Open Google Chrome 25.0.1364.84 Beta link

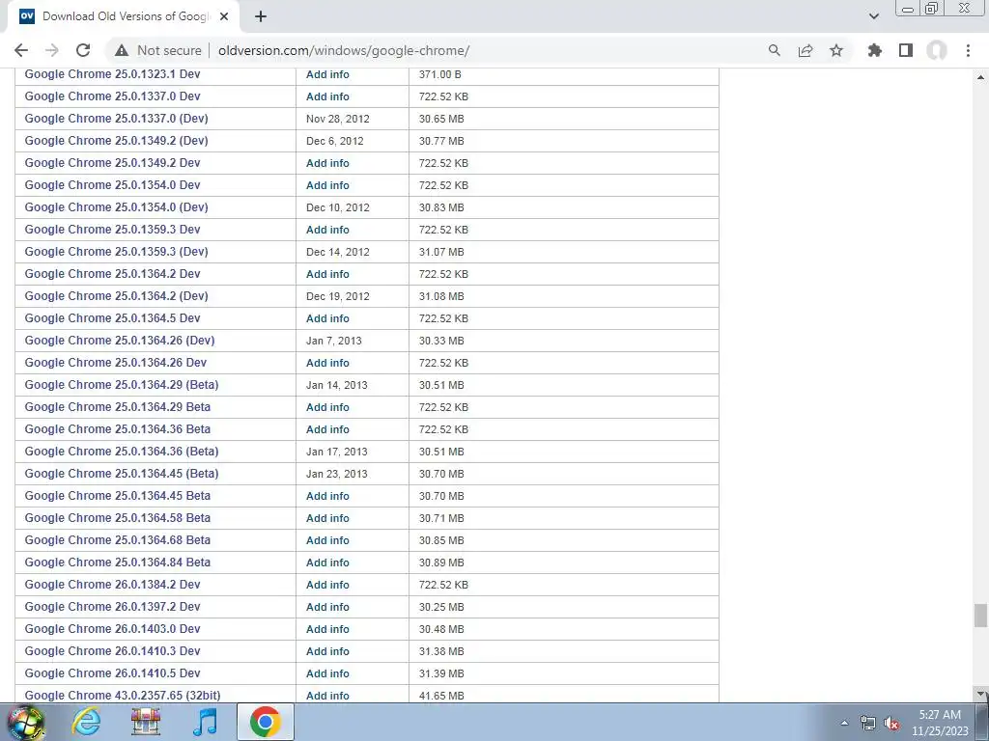[x=117, y=563]
